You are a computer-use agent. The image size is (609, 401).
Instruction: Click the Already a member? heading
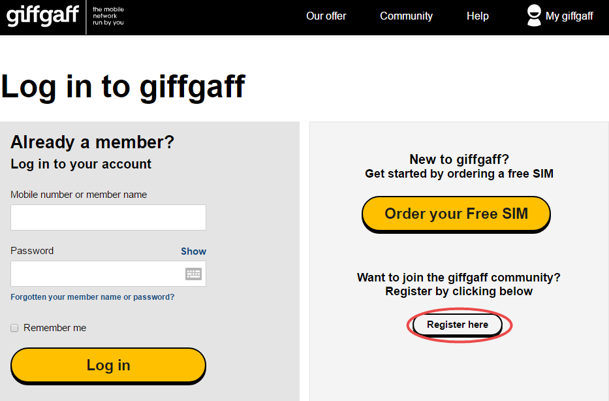click(x=93, y=142)
